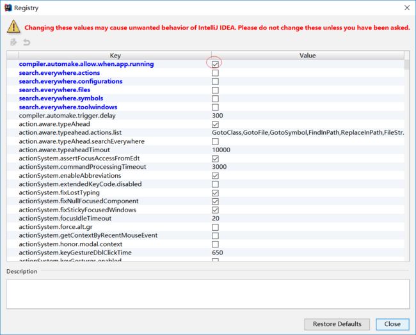The image size is (416, 335).
Task: Select the actionSystem.commandProcessingTimeout key
Action: click(x=83, y=167)
